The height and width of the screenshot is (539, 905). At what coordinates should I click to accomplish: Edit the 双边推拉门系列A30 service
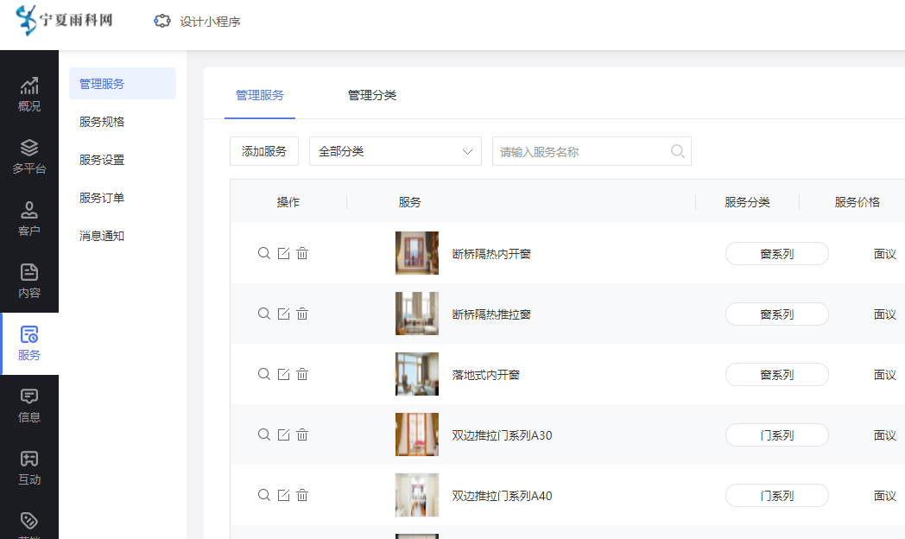pyautogui.click(x=283, y=434)
